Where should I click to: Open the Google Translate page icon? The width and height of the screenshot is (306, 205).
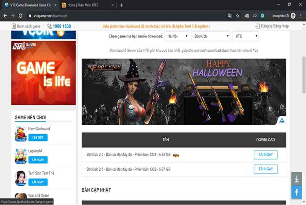230,16
